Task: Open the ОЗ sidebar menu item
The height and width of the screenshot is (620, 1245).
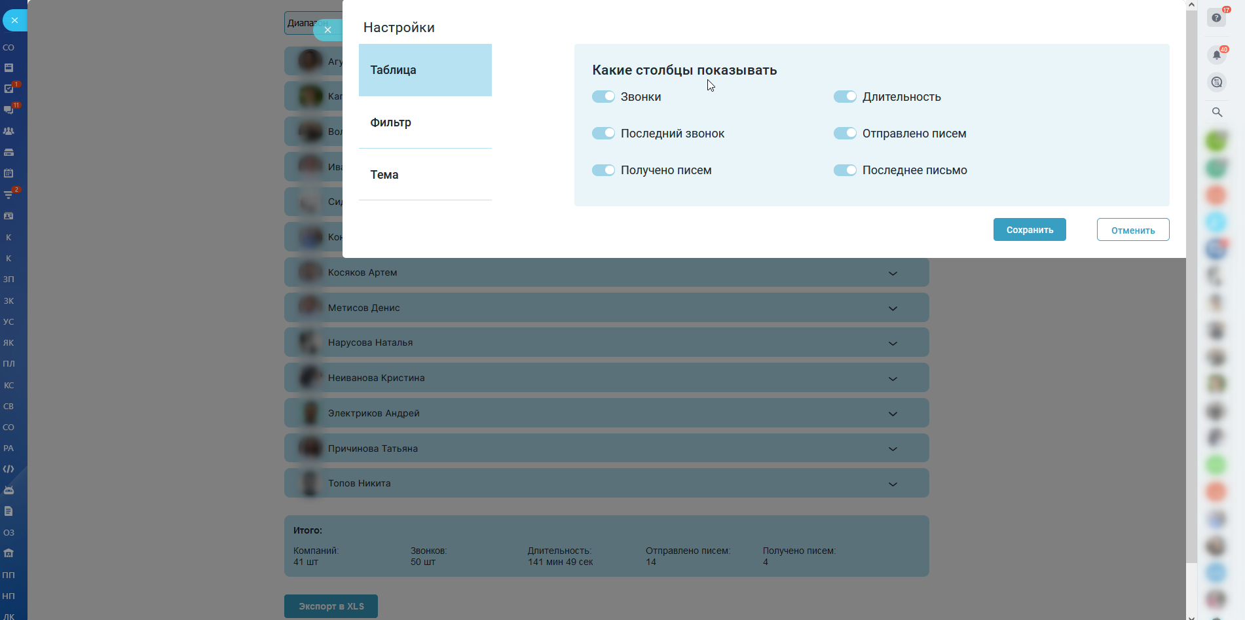Action: click(x=9, y=532)
